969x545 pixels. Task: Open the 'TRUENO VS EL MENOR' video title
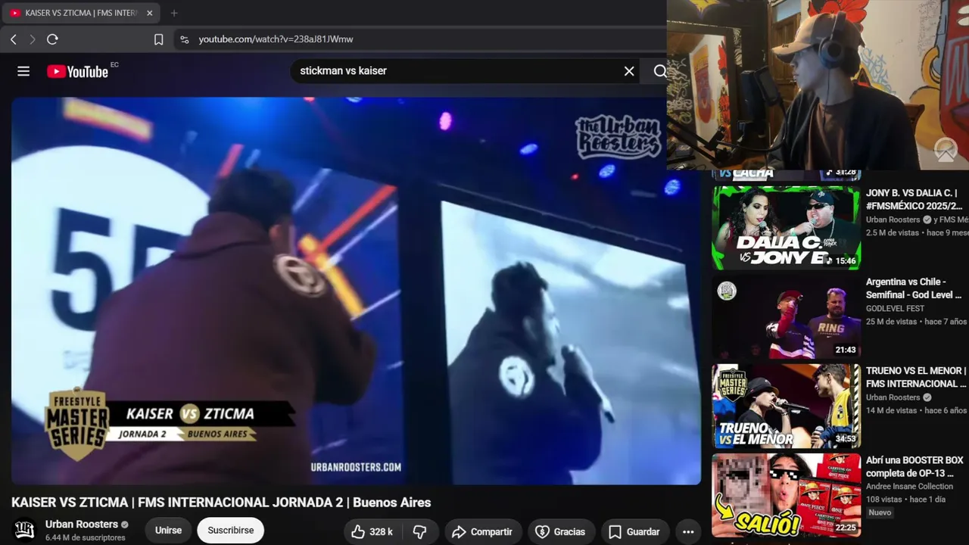[916, 377]
